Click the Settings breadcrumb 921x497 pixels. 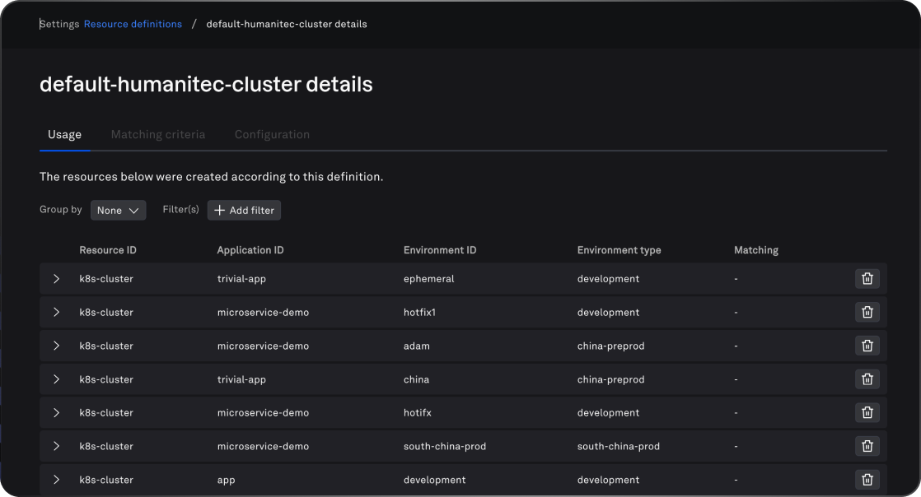coord(59,24)
